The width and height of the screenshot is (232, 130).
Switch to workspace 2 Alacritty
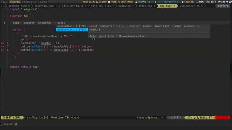click(x=15, y=2)
